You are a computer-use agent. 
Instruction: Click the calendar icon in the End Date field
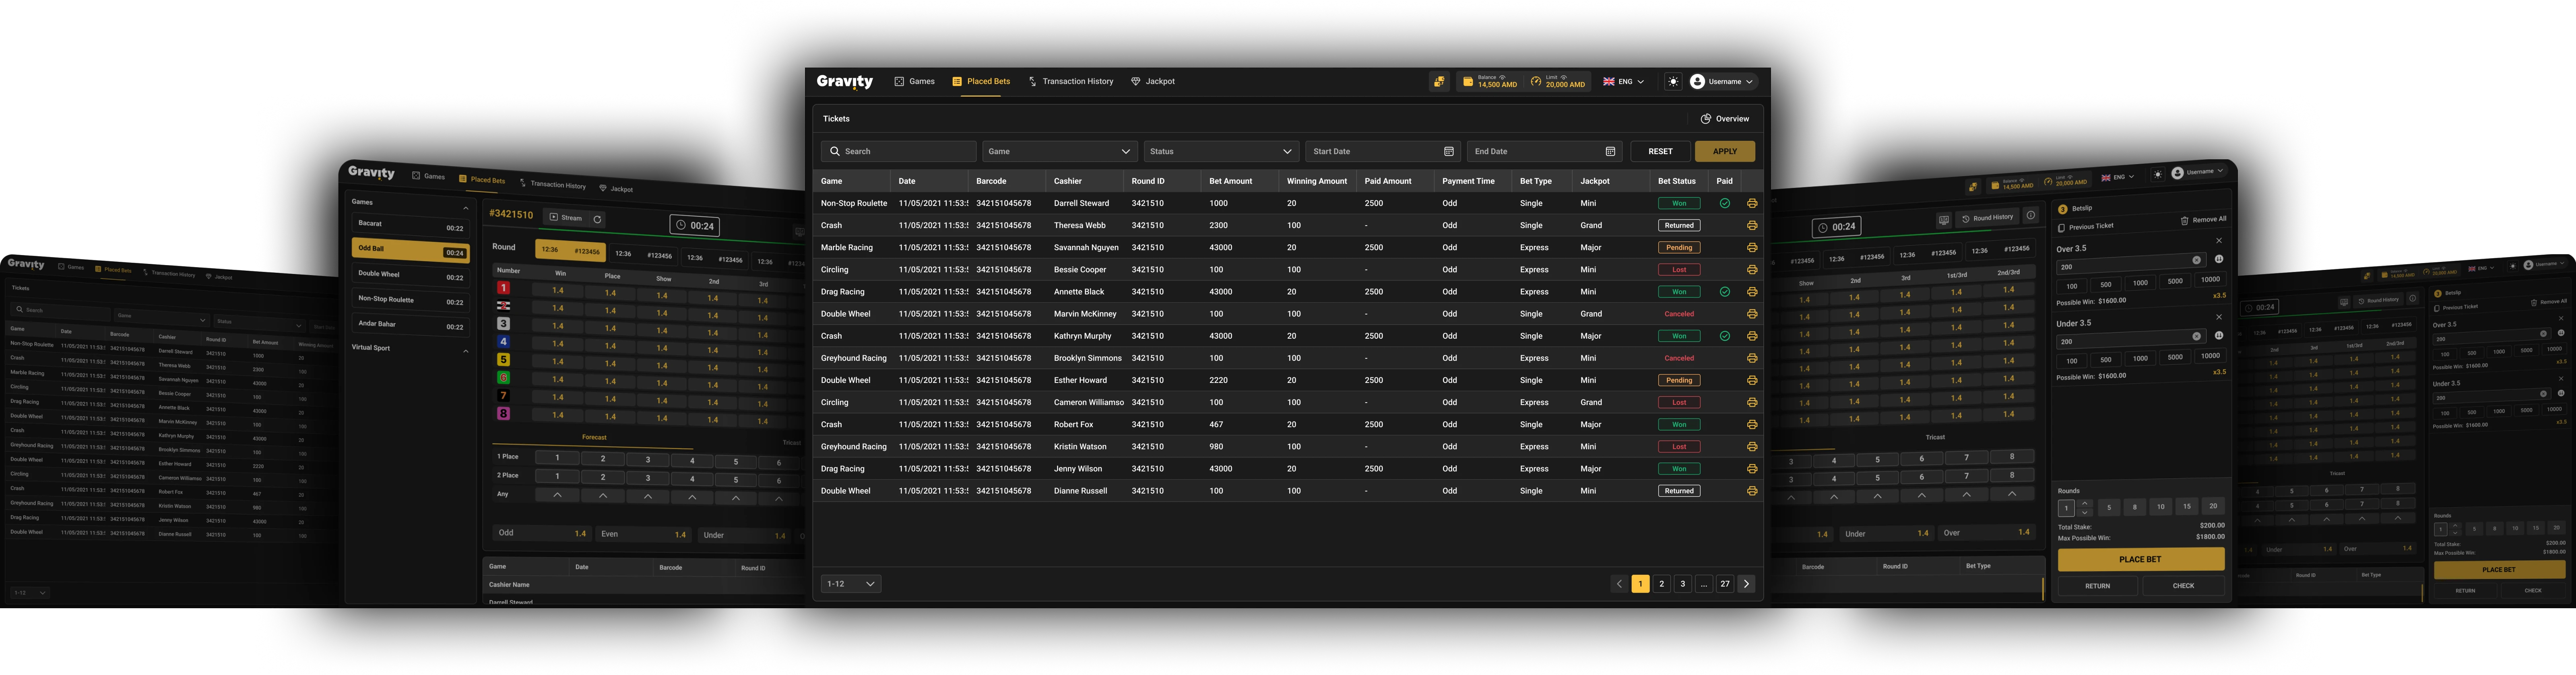click(x=1610, y=151)
